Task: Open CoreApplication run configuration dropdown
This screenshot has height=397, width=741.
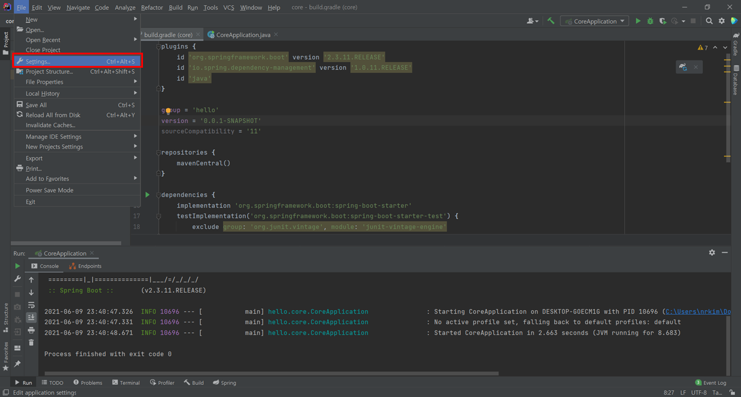Action: 594,21
